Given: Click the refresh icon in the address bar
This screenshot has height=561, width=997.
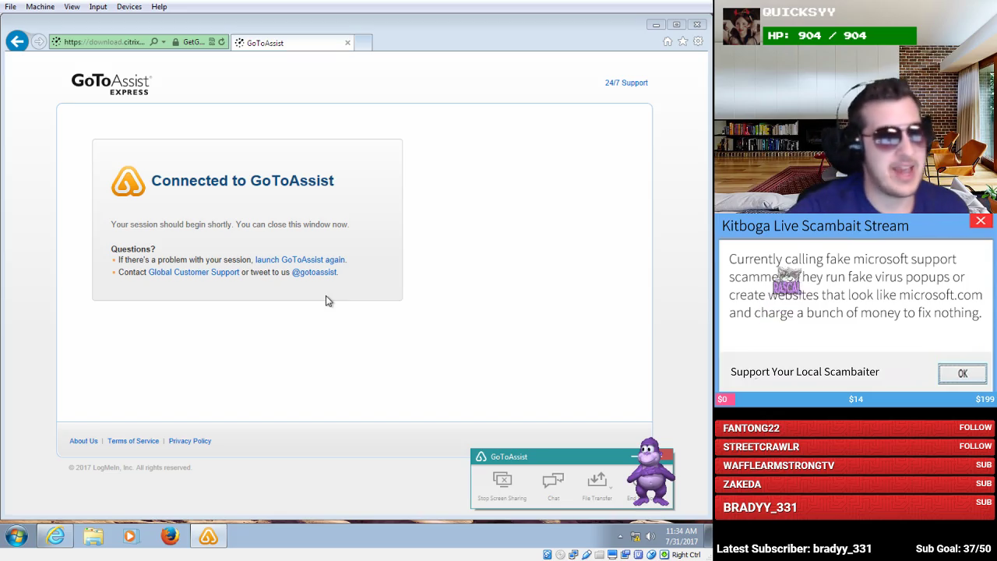Looking at the screenshot, I should point(221,42).
